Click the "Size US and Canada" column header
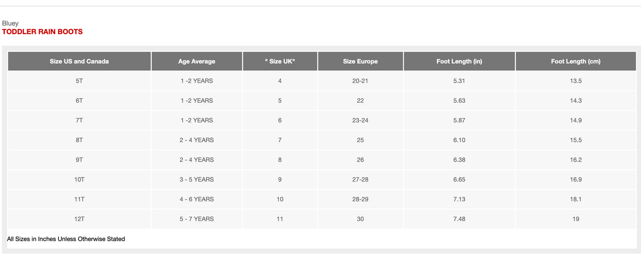641x261 pixels. pos(79,61)
